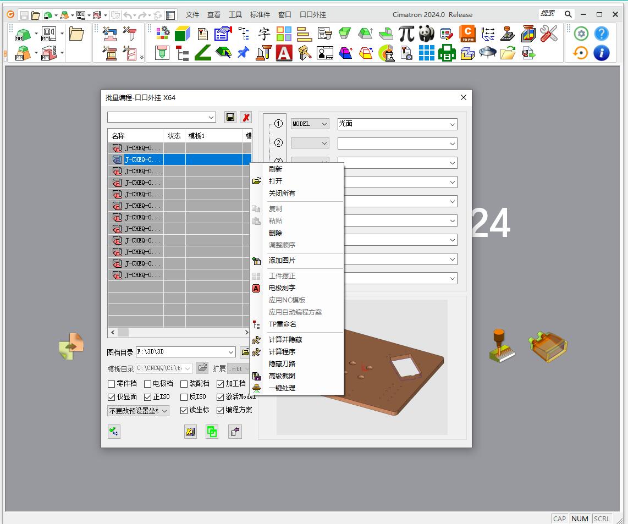Click the red X delete icon in dialog
The width and height of the screenshot is (628, 524).
[246, 117]
